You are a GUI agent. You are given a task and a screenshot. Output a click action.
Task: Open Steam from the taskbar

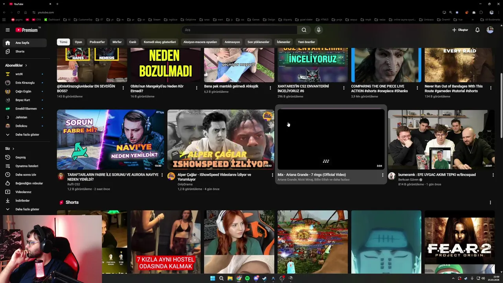point(264,278)
